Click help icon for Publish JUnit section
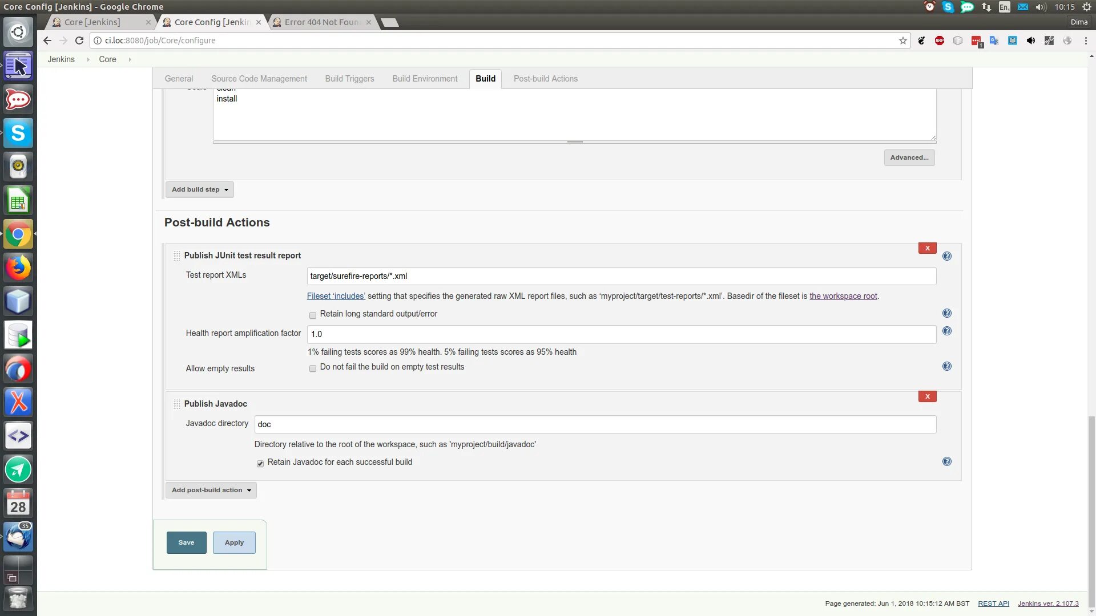The width and height of the screenshot is (1096, 616). (946, 256)
